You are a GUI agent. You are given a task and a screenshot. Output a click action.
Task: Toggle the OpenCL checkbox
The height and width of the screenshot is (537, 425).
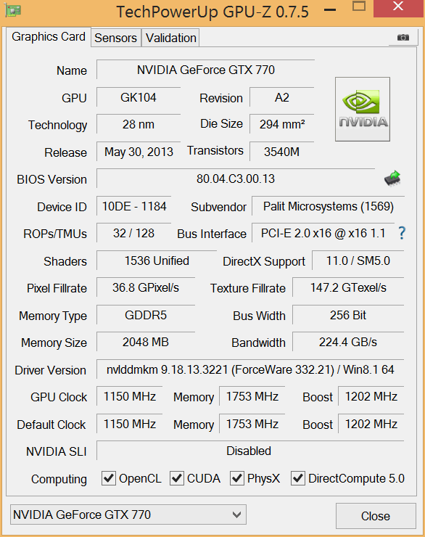tap(109, 478)
